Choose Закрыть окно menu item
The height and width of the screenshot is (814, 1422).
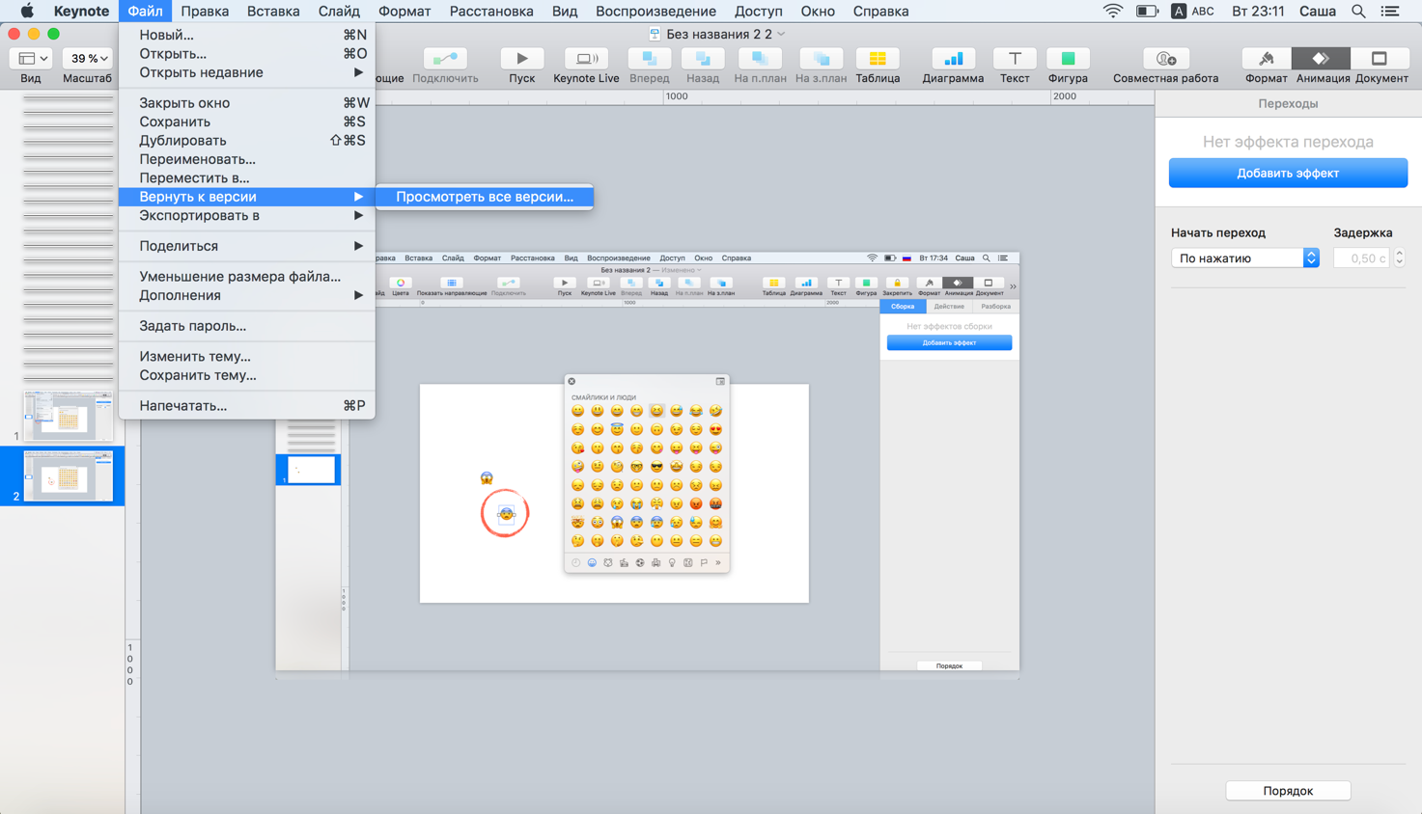click(247, 103)
